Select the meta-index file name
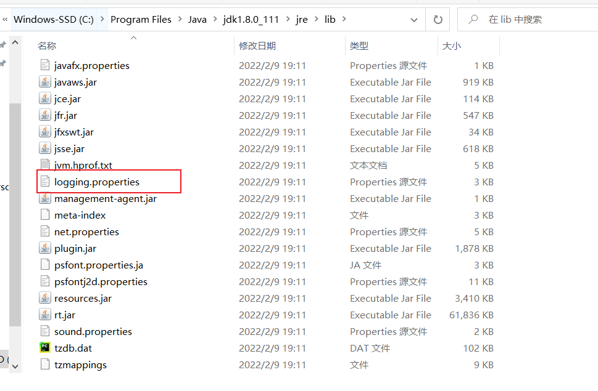The width and height of the screenshot is (598, 391). click(x=80, y=215)
